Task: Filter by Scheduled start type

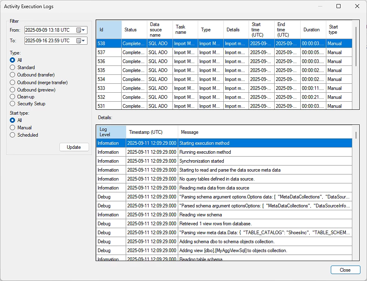Action: (13, 135)
